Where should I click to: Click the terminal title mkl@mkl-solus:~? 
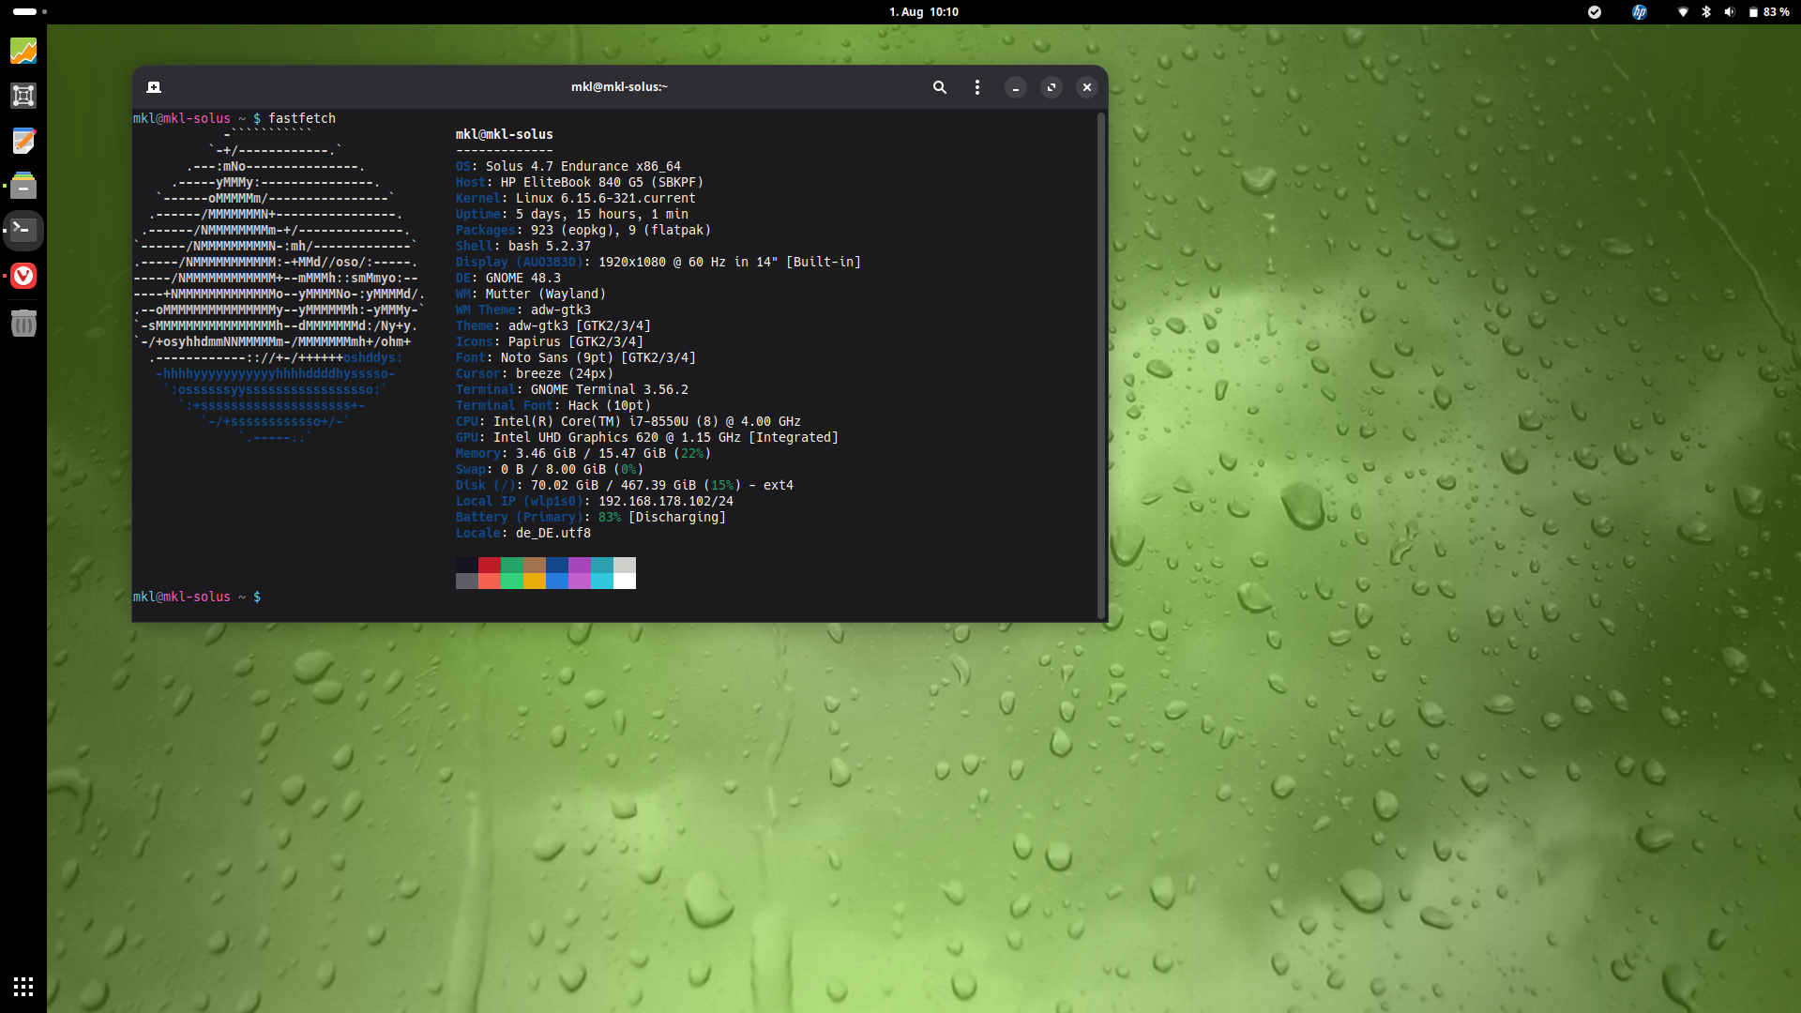pyautogui.click(x=619, y=87)
